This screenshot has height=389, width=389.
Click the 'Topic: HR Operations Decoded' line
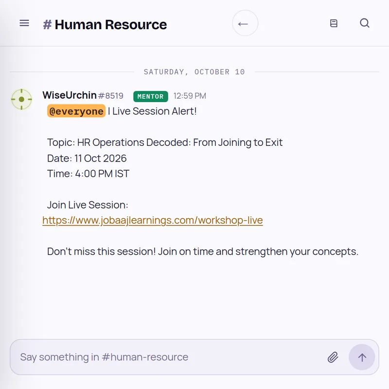pyautogui.click(x=165, y=142)
